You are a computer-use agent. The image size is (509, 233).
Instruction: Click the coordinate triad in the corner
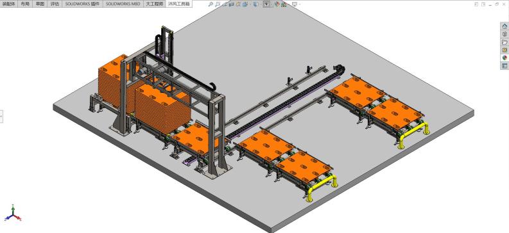tap(13, 214)
